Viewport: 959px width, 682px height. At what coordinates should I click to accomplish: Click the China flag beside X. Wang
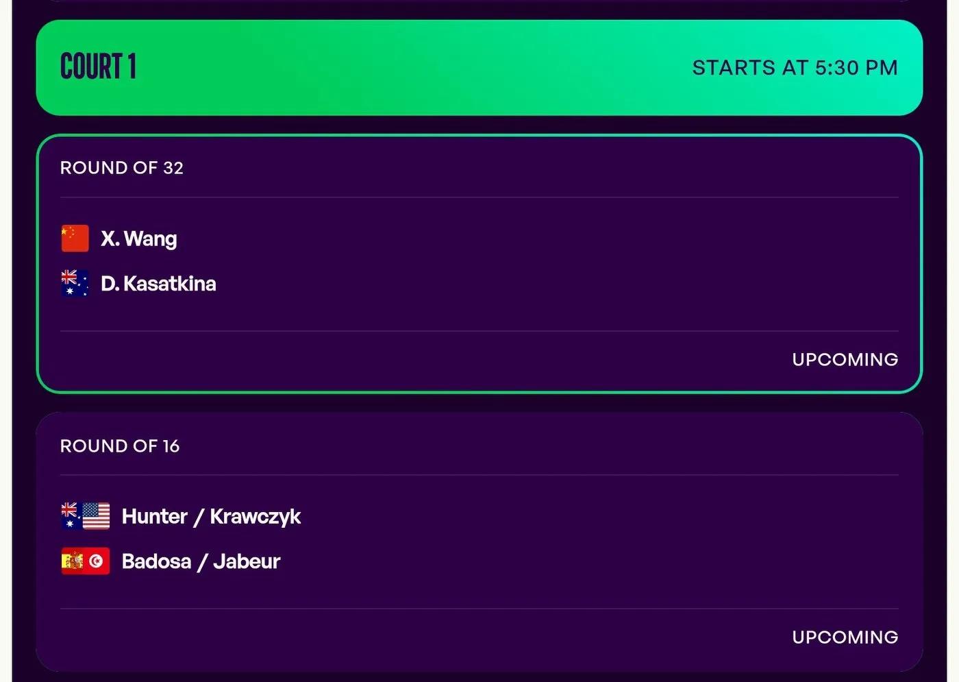click(75, 239)
